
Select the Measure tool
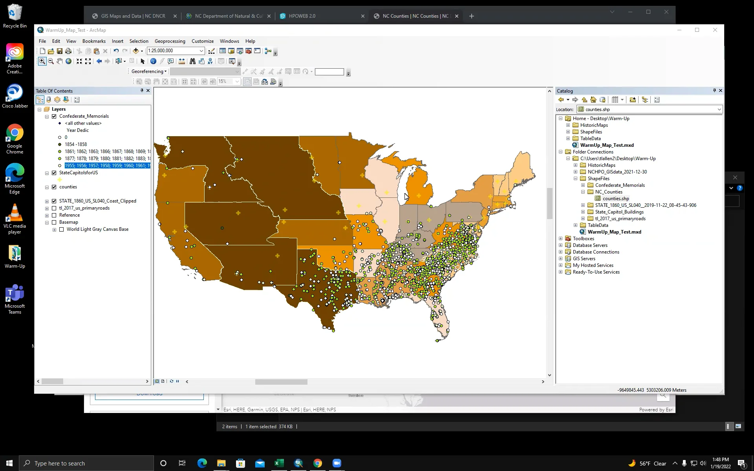181,61
